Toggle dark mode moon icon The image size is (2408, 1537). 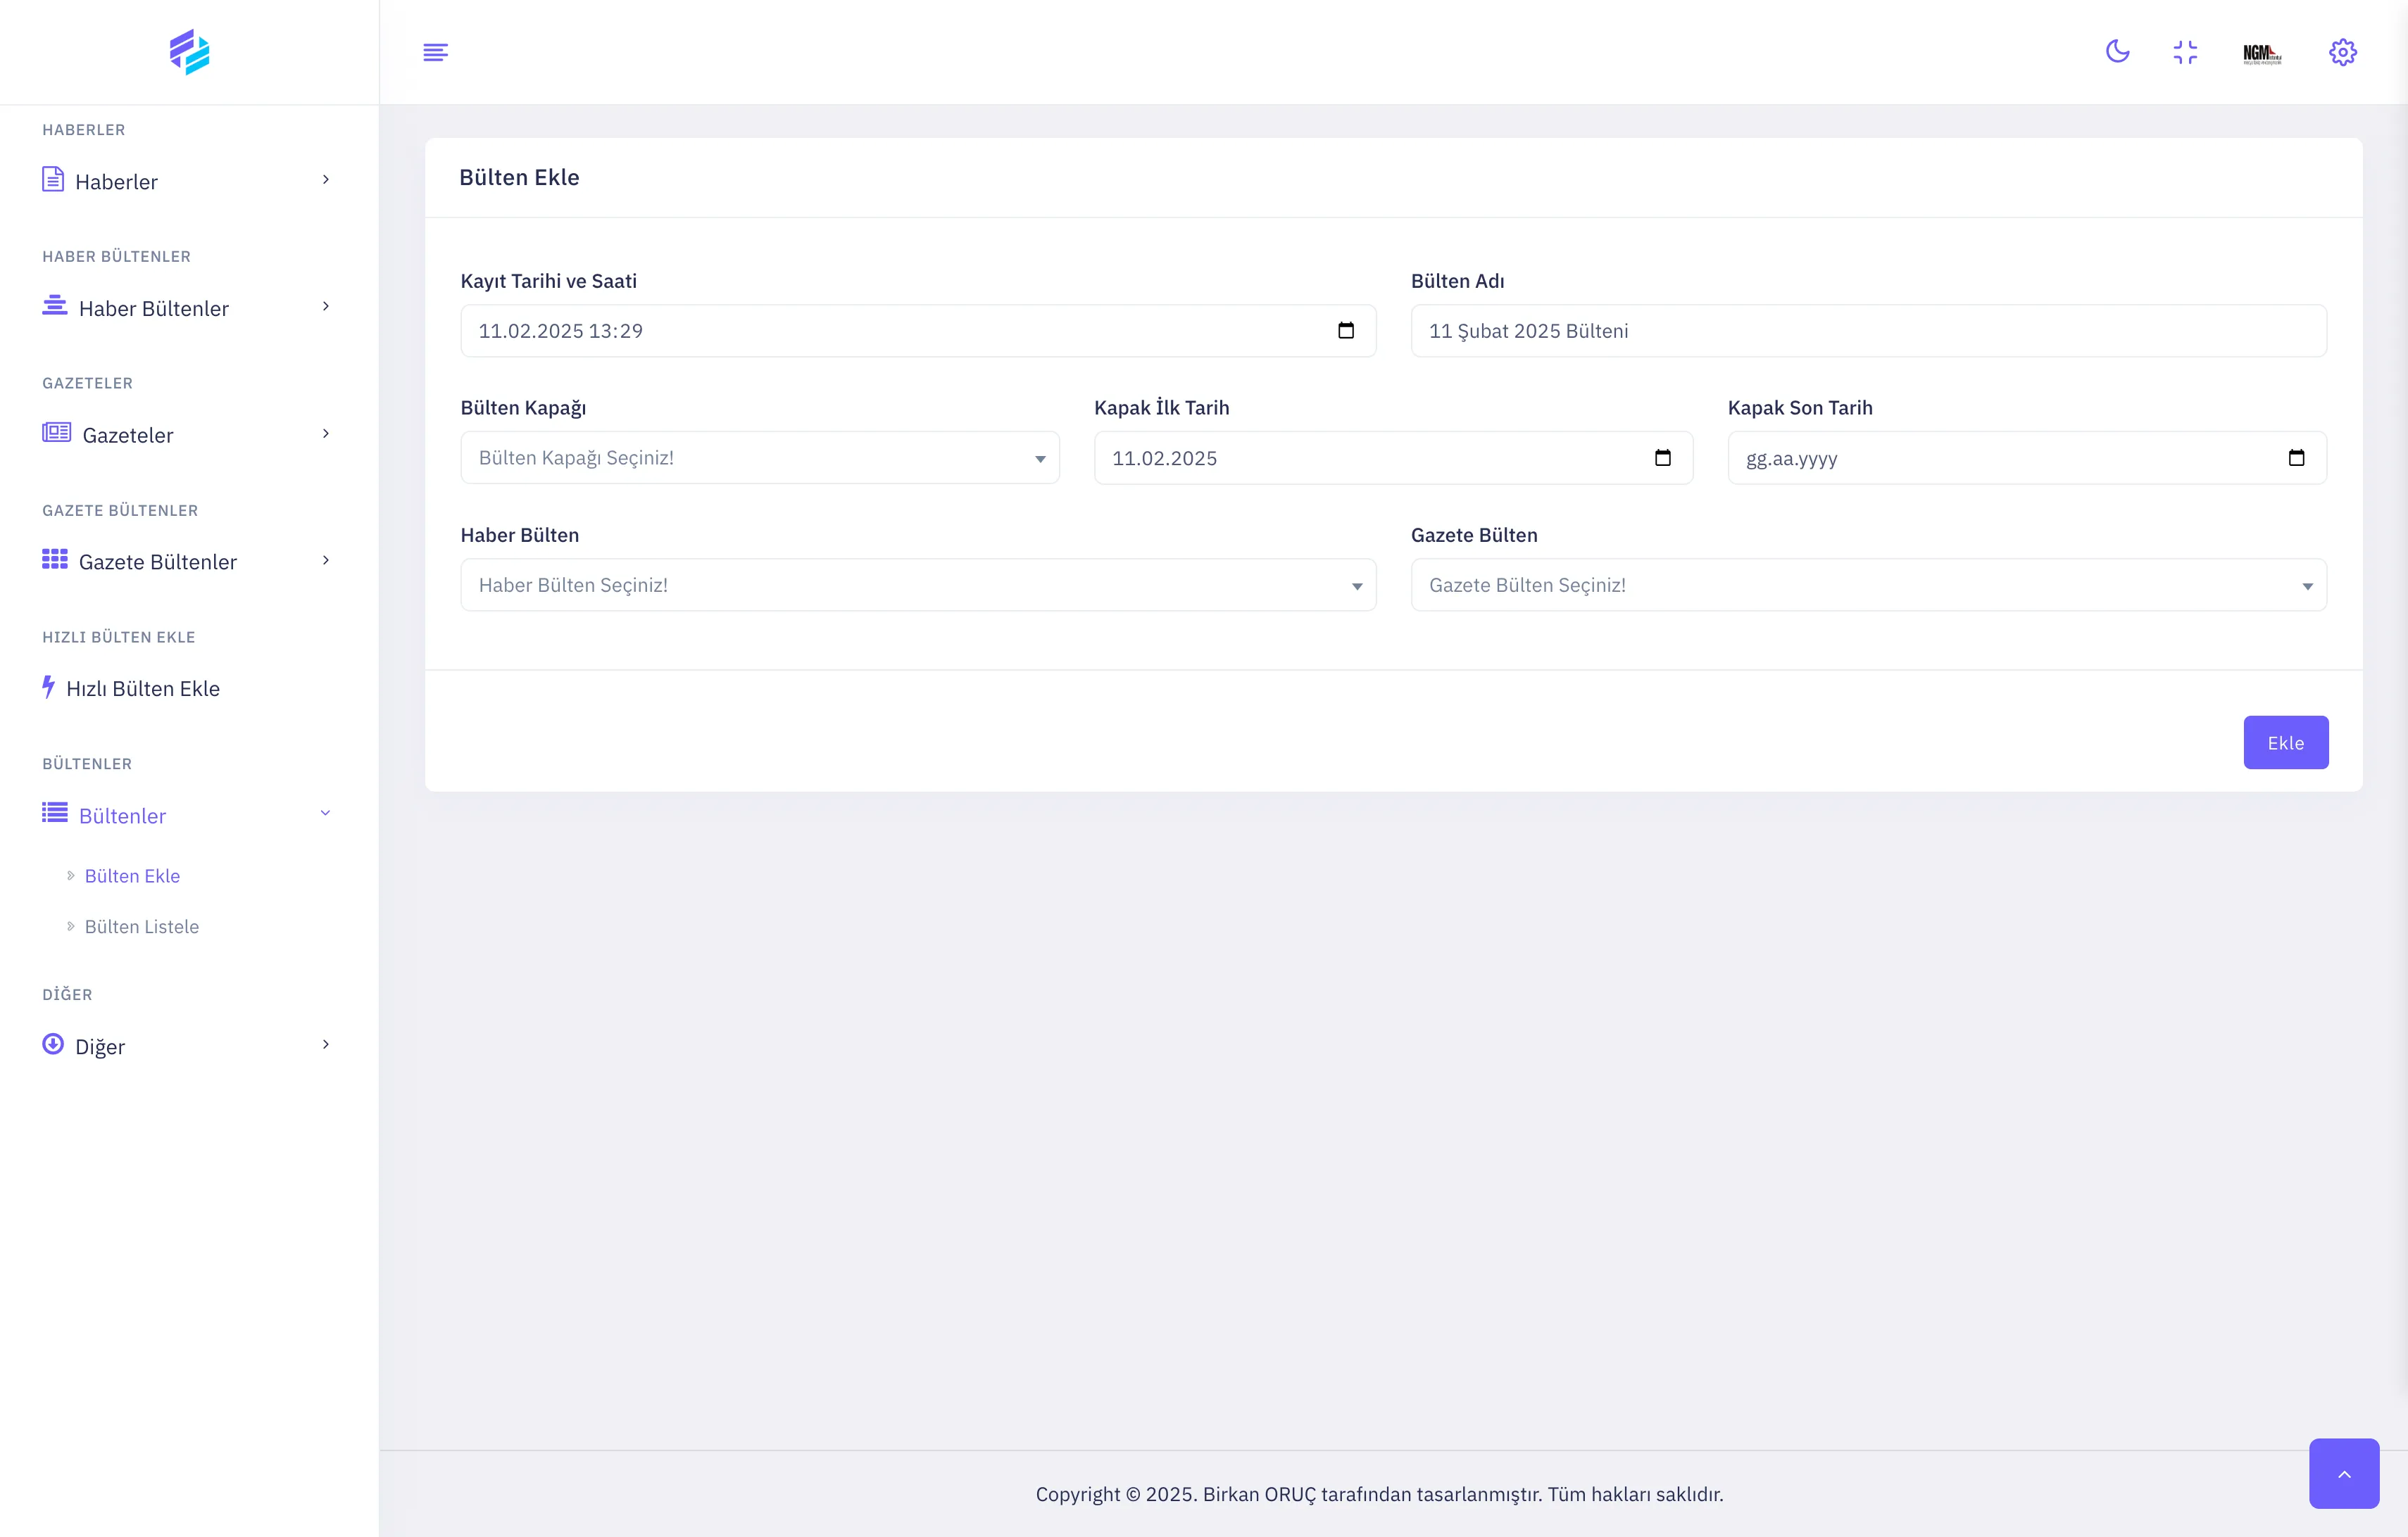tap(2117, 52)
